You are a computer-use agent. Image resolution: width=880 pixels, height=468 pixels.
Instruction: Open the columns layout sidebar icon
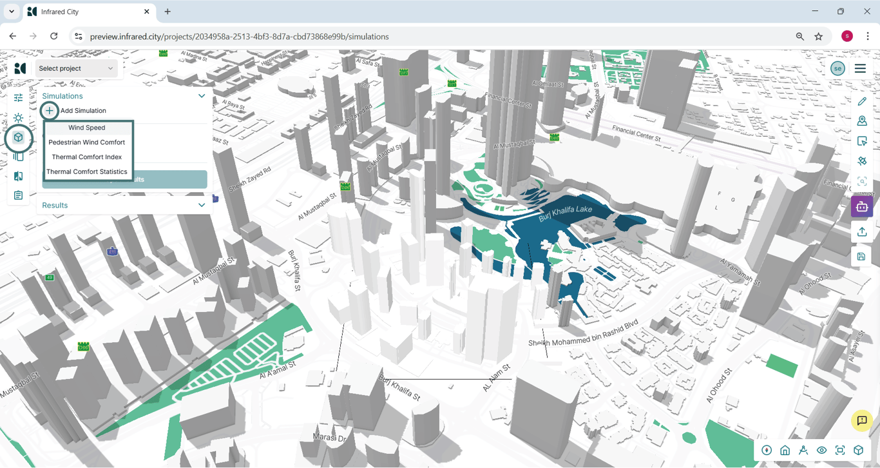[x=18, y=157]
